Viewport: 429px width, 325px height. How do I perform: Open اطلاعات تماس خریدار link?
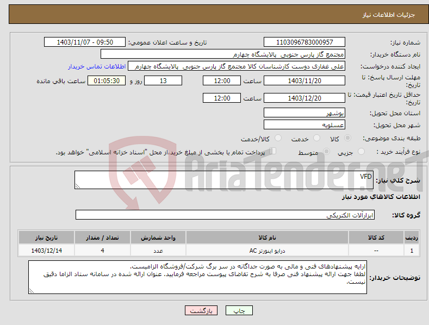pos(97,66)
